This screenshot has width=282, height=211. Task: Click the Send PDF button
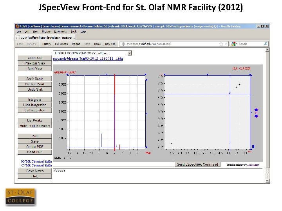[35, 152]
